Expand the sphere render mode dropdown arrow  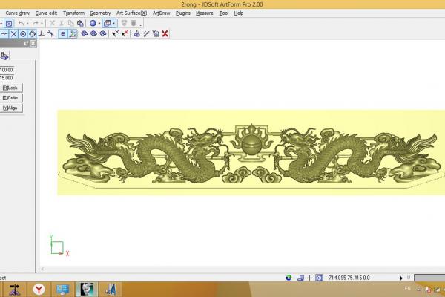tap(99, 23)
